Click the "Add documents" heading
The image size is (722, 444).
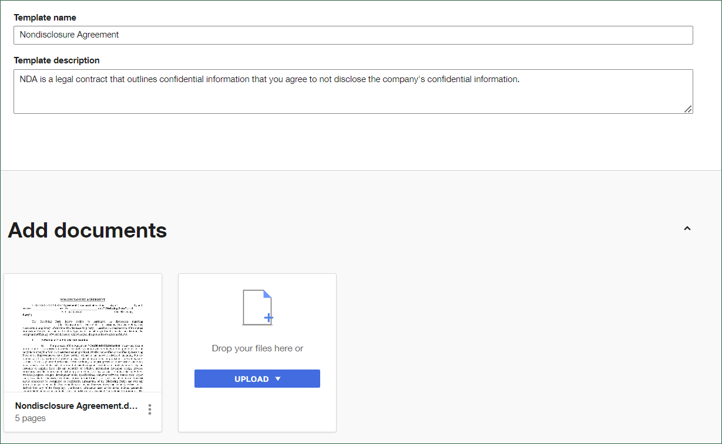pyautogui.click(x=88, y=230)
